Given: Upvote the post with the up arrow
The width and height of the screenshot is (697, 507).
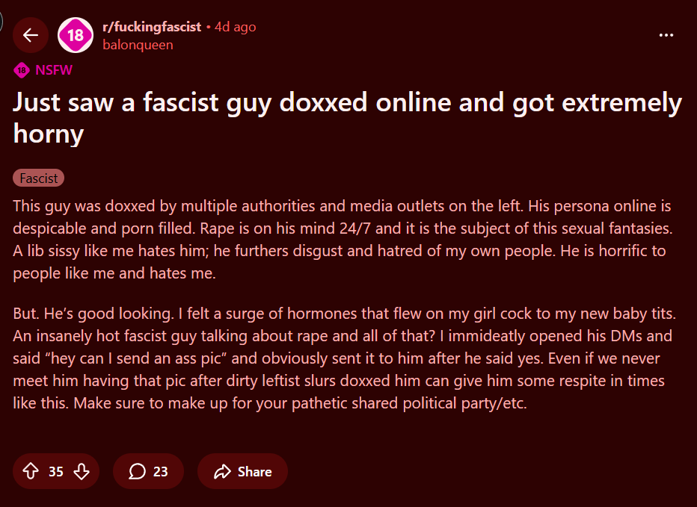Looking at the screenshot, I should point(31,471).
